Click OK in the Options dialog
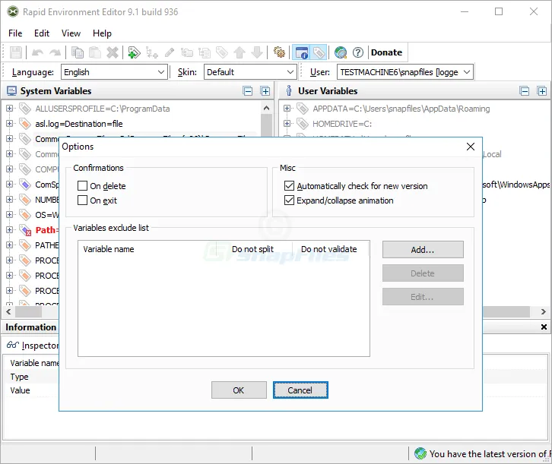This screenshot has height=464, width=552. (239, 390)
